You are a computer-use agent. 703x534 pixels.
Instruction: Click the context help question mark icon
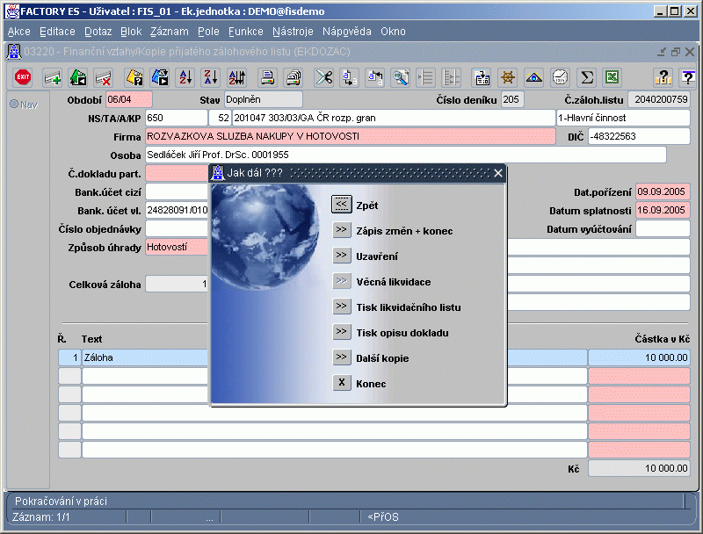pos(687,77)
